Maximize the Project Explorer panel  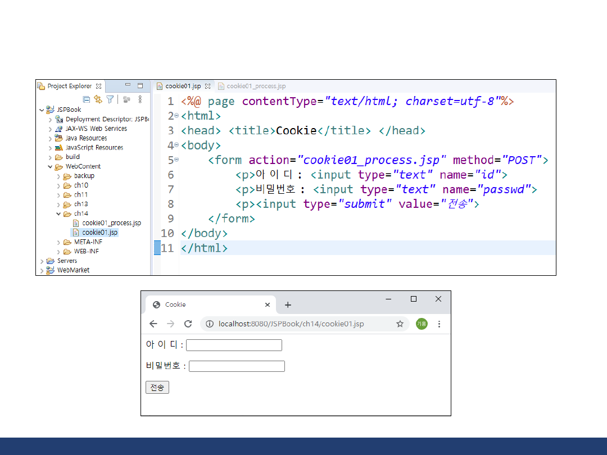[x=140, y=85]
